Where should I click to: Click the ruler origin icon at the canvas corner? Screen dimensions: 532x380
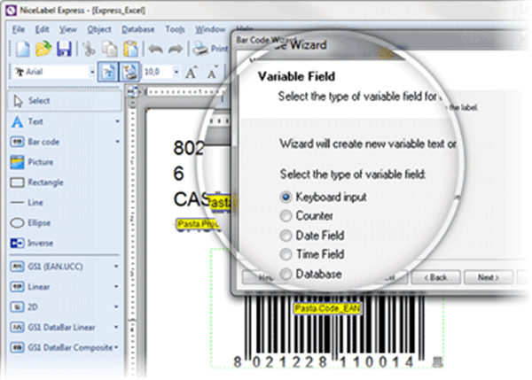point(132,91)
